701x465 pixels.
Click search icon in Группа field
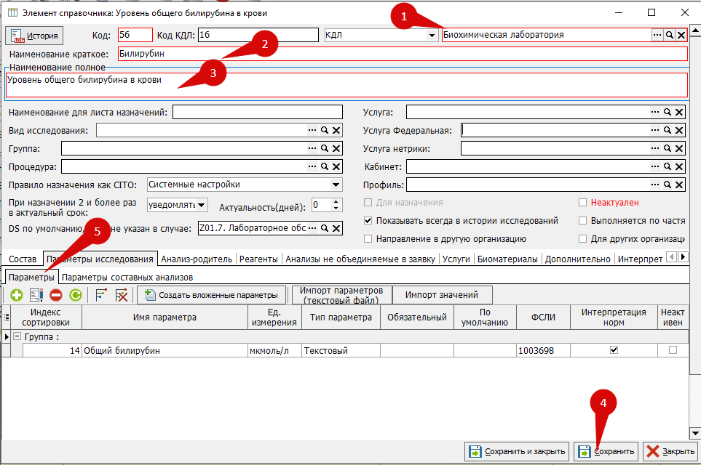pos(325,148)
